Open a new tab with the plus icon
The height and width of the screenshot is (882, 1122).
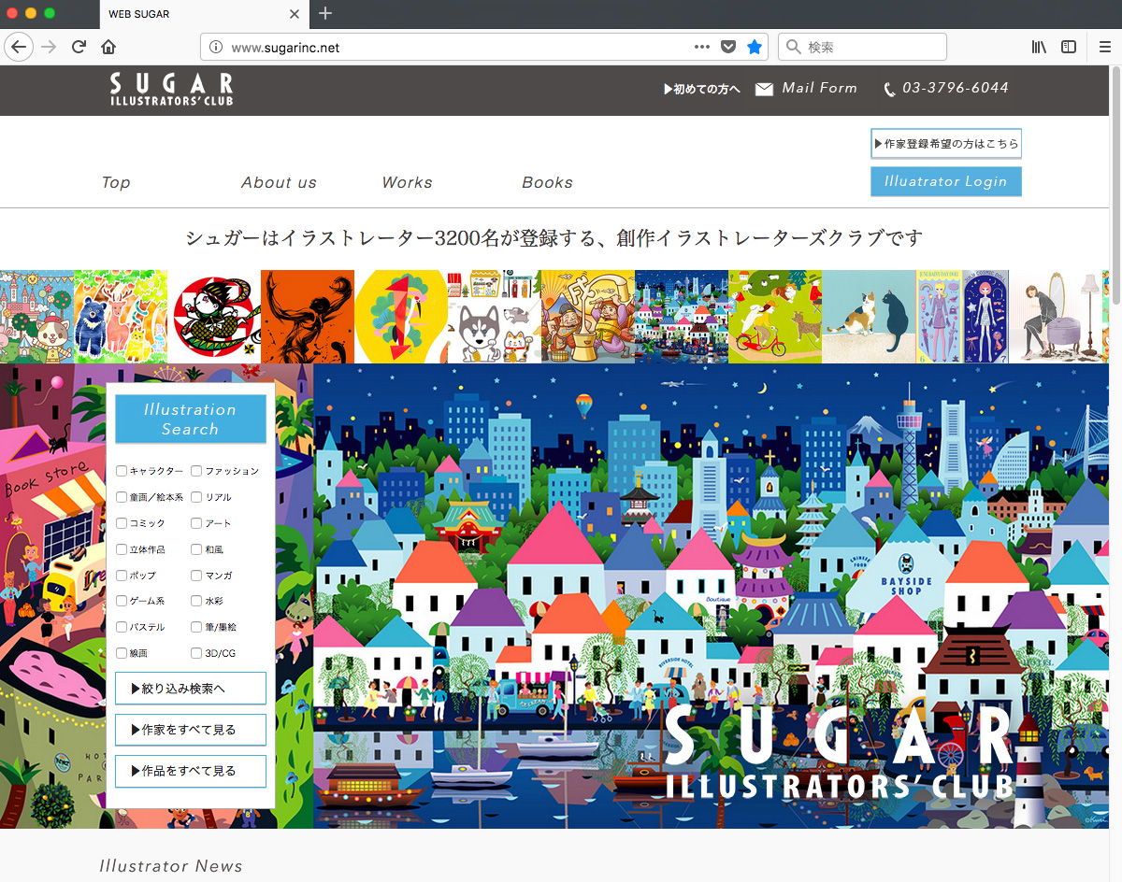pos(325,13)
